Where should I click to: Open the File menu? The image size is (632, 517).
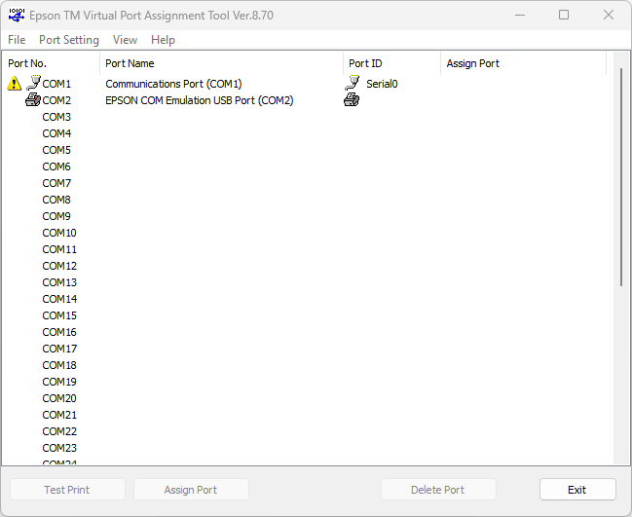[x=17, y=40]
